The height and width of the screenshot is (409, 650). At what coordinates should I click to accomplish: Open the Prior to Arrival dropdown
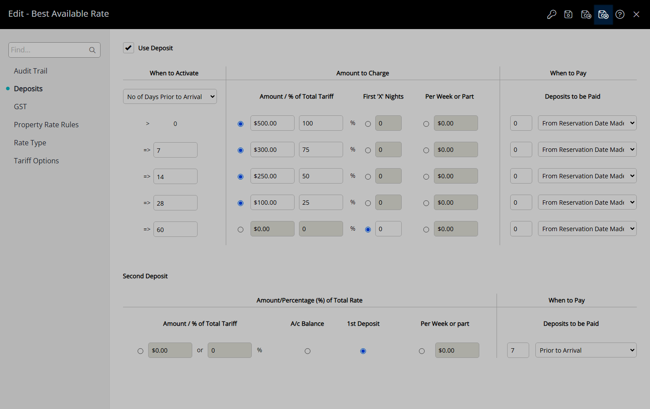point(586,350)
